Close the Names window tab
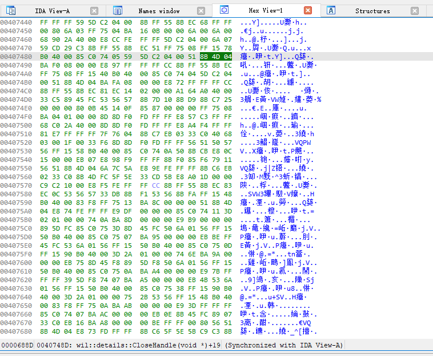This screenshot has height=356, width=433. pyautogui.click(x=201, y=11)
